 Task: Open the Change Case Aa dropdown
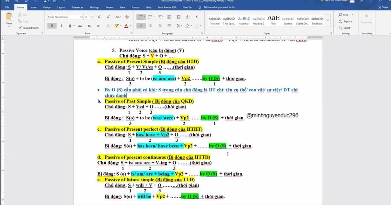coord(118,17)
